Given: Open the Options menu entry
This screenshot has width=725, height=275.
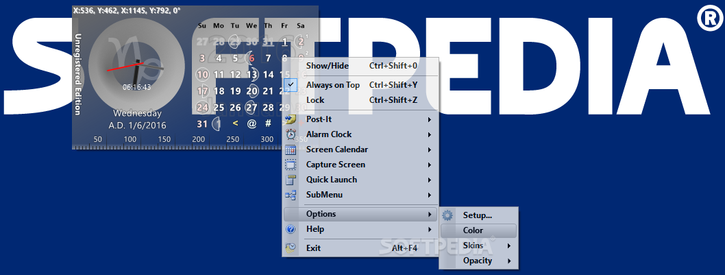Looking at the screenshot, I should (360, 214).
